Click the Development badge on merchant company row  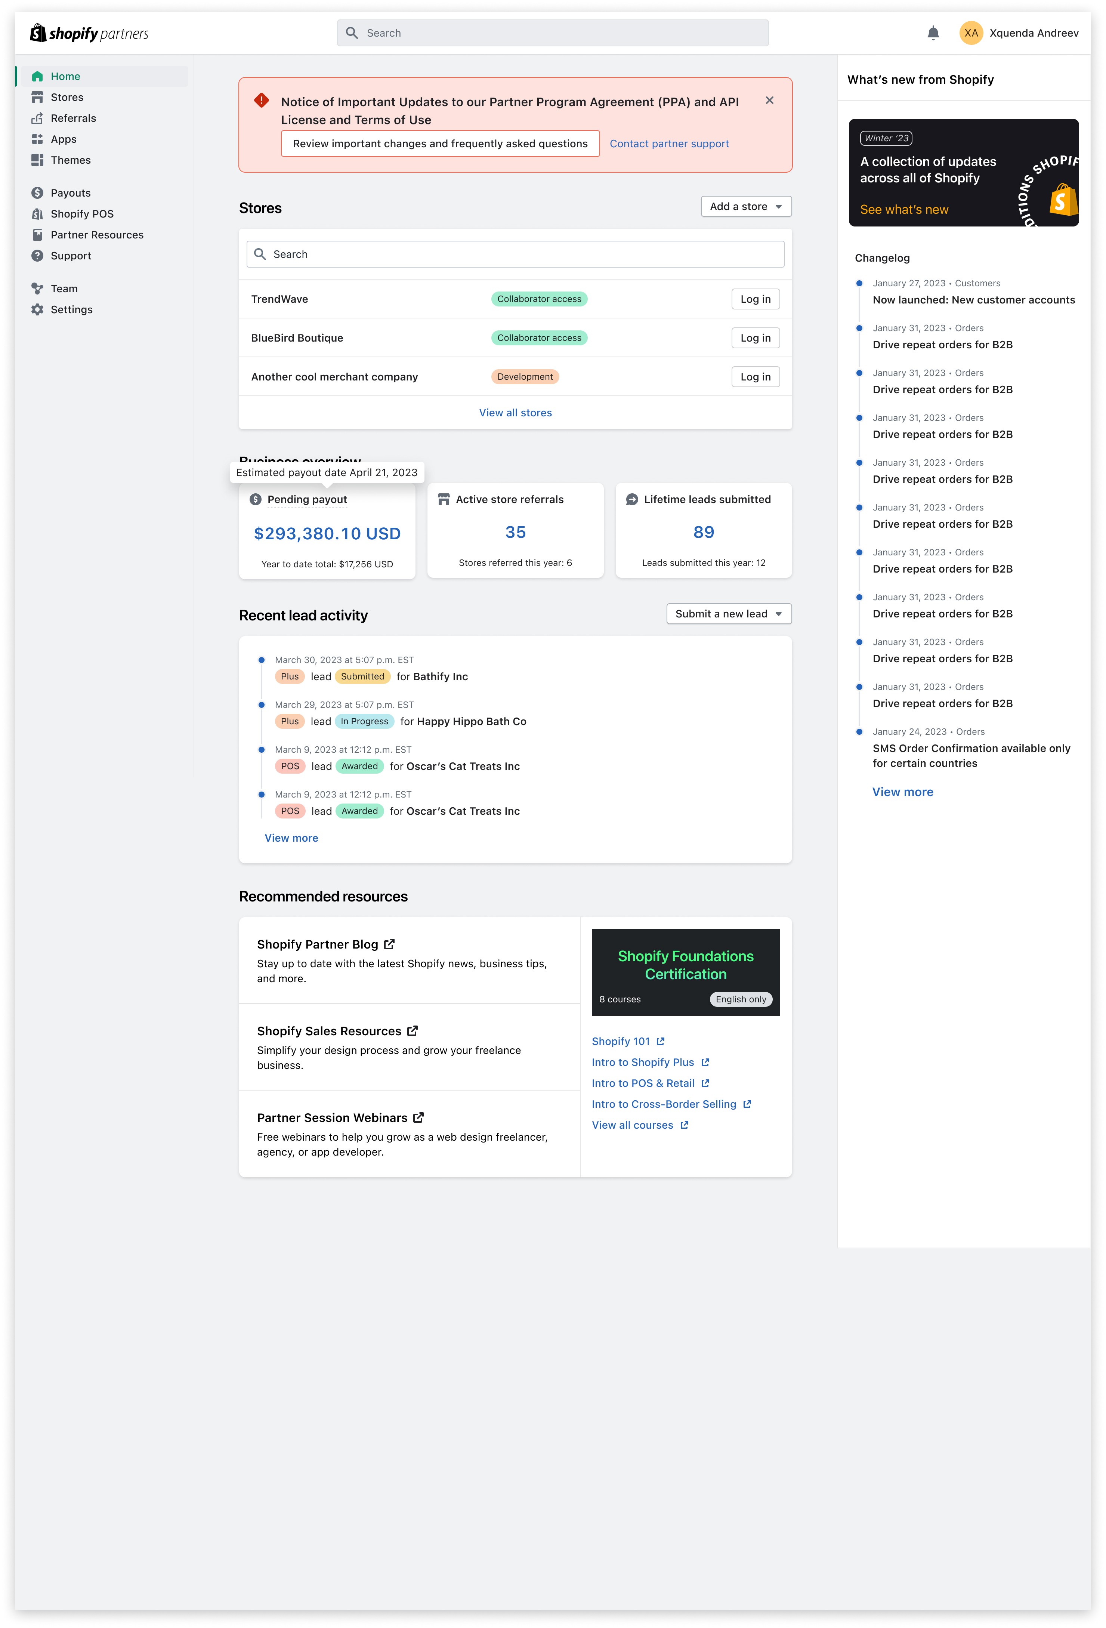[525, 377]
